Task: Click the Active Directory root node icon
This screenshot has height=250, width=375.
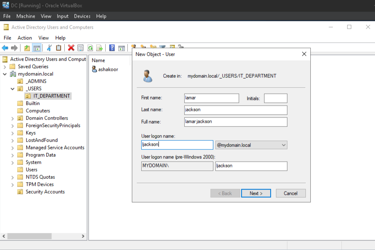Action: click(5, 59)
